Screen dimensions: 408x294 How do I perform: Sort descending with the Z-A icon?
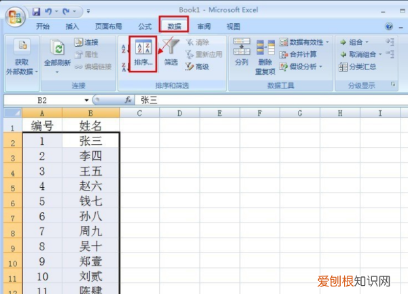click(124, 67)
